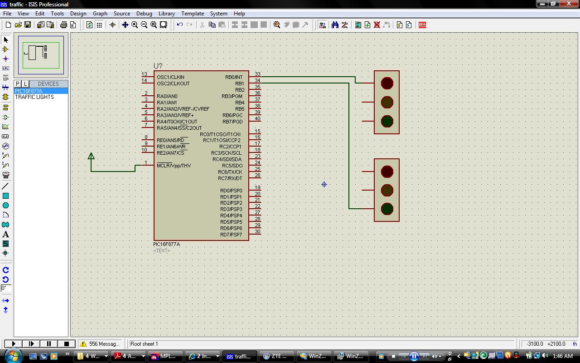Open the 556 Messages log
Image resolution: width=580 pixels, height=363 pixels.
[100, 344]
